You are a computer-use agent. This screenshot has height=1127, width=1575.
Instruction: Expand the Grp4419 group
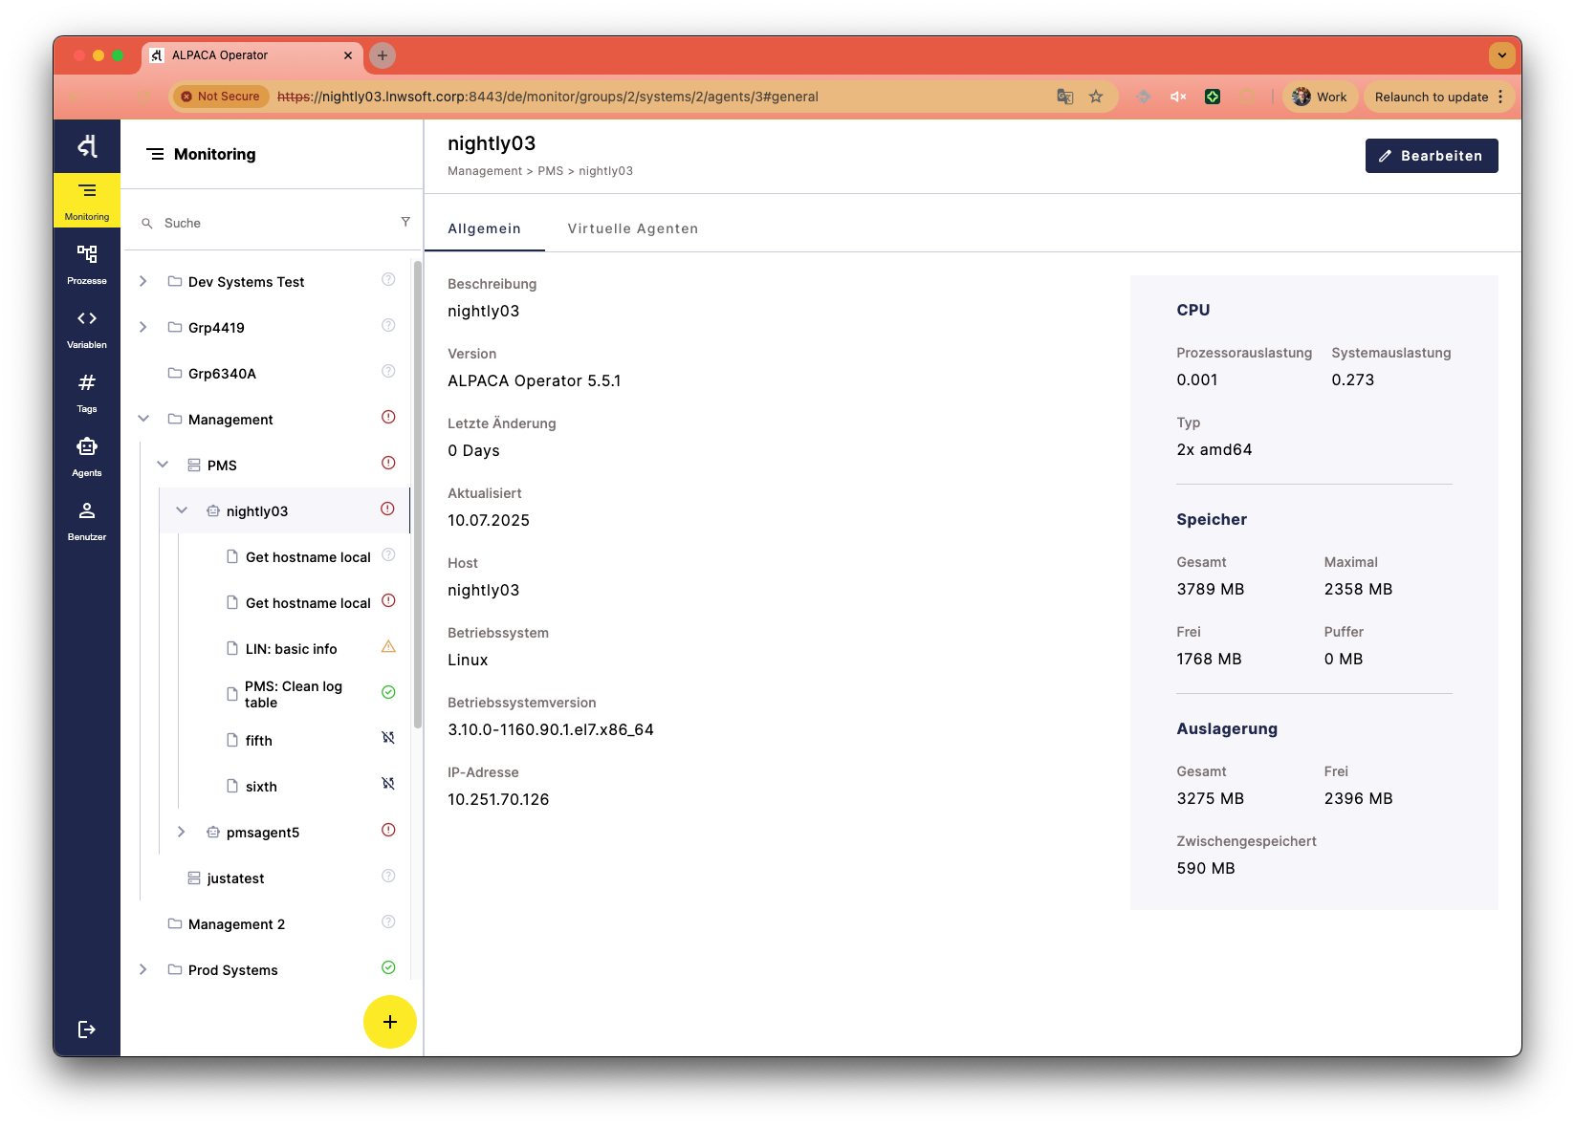point(143,327)
